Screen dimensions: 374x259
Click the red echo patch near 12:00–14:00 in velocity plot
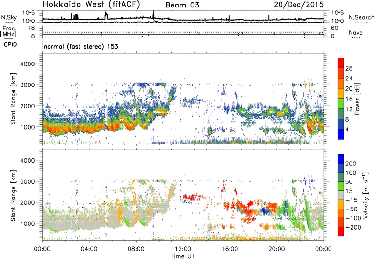[193, 197]
